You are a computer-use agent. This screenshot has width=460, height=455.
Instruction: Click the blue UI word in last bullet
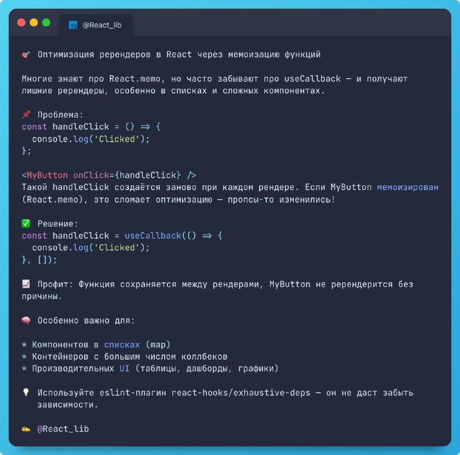[x=124, y=368]
